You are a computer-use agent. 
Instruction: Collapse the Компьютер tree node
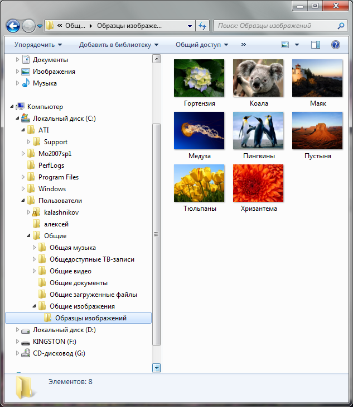point(12,106)
